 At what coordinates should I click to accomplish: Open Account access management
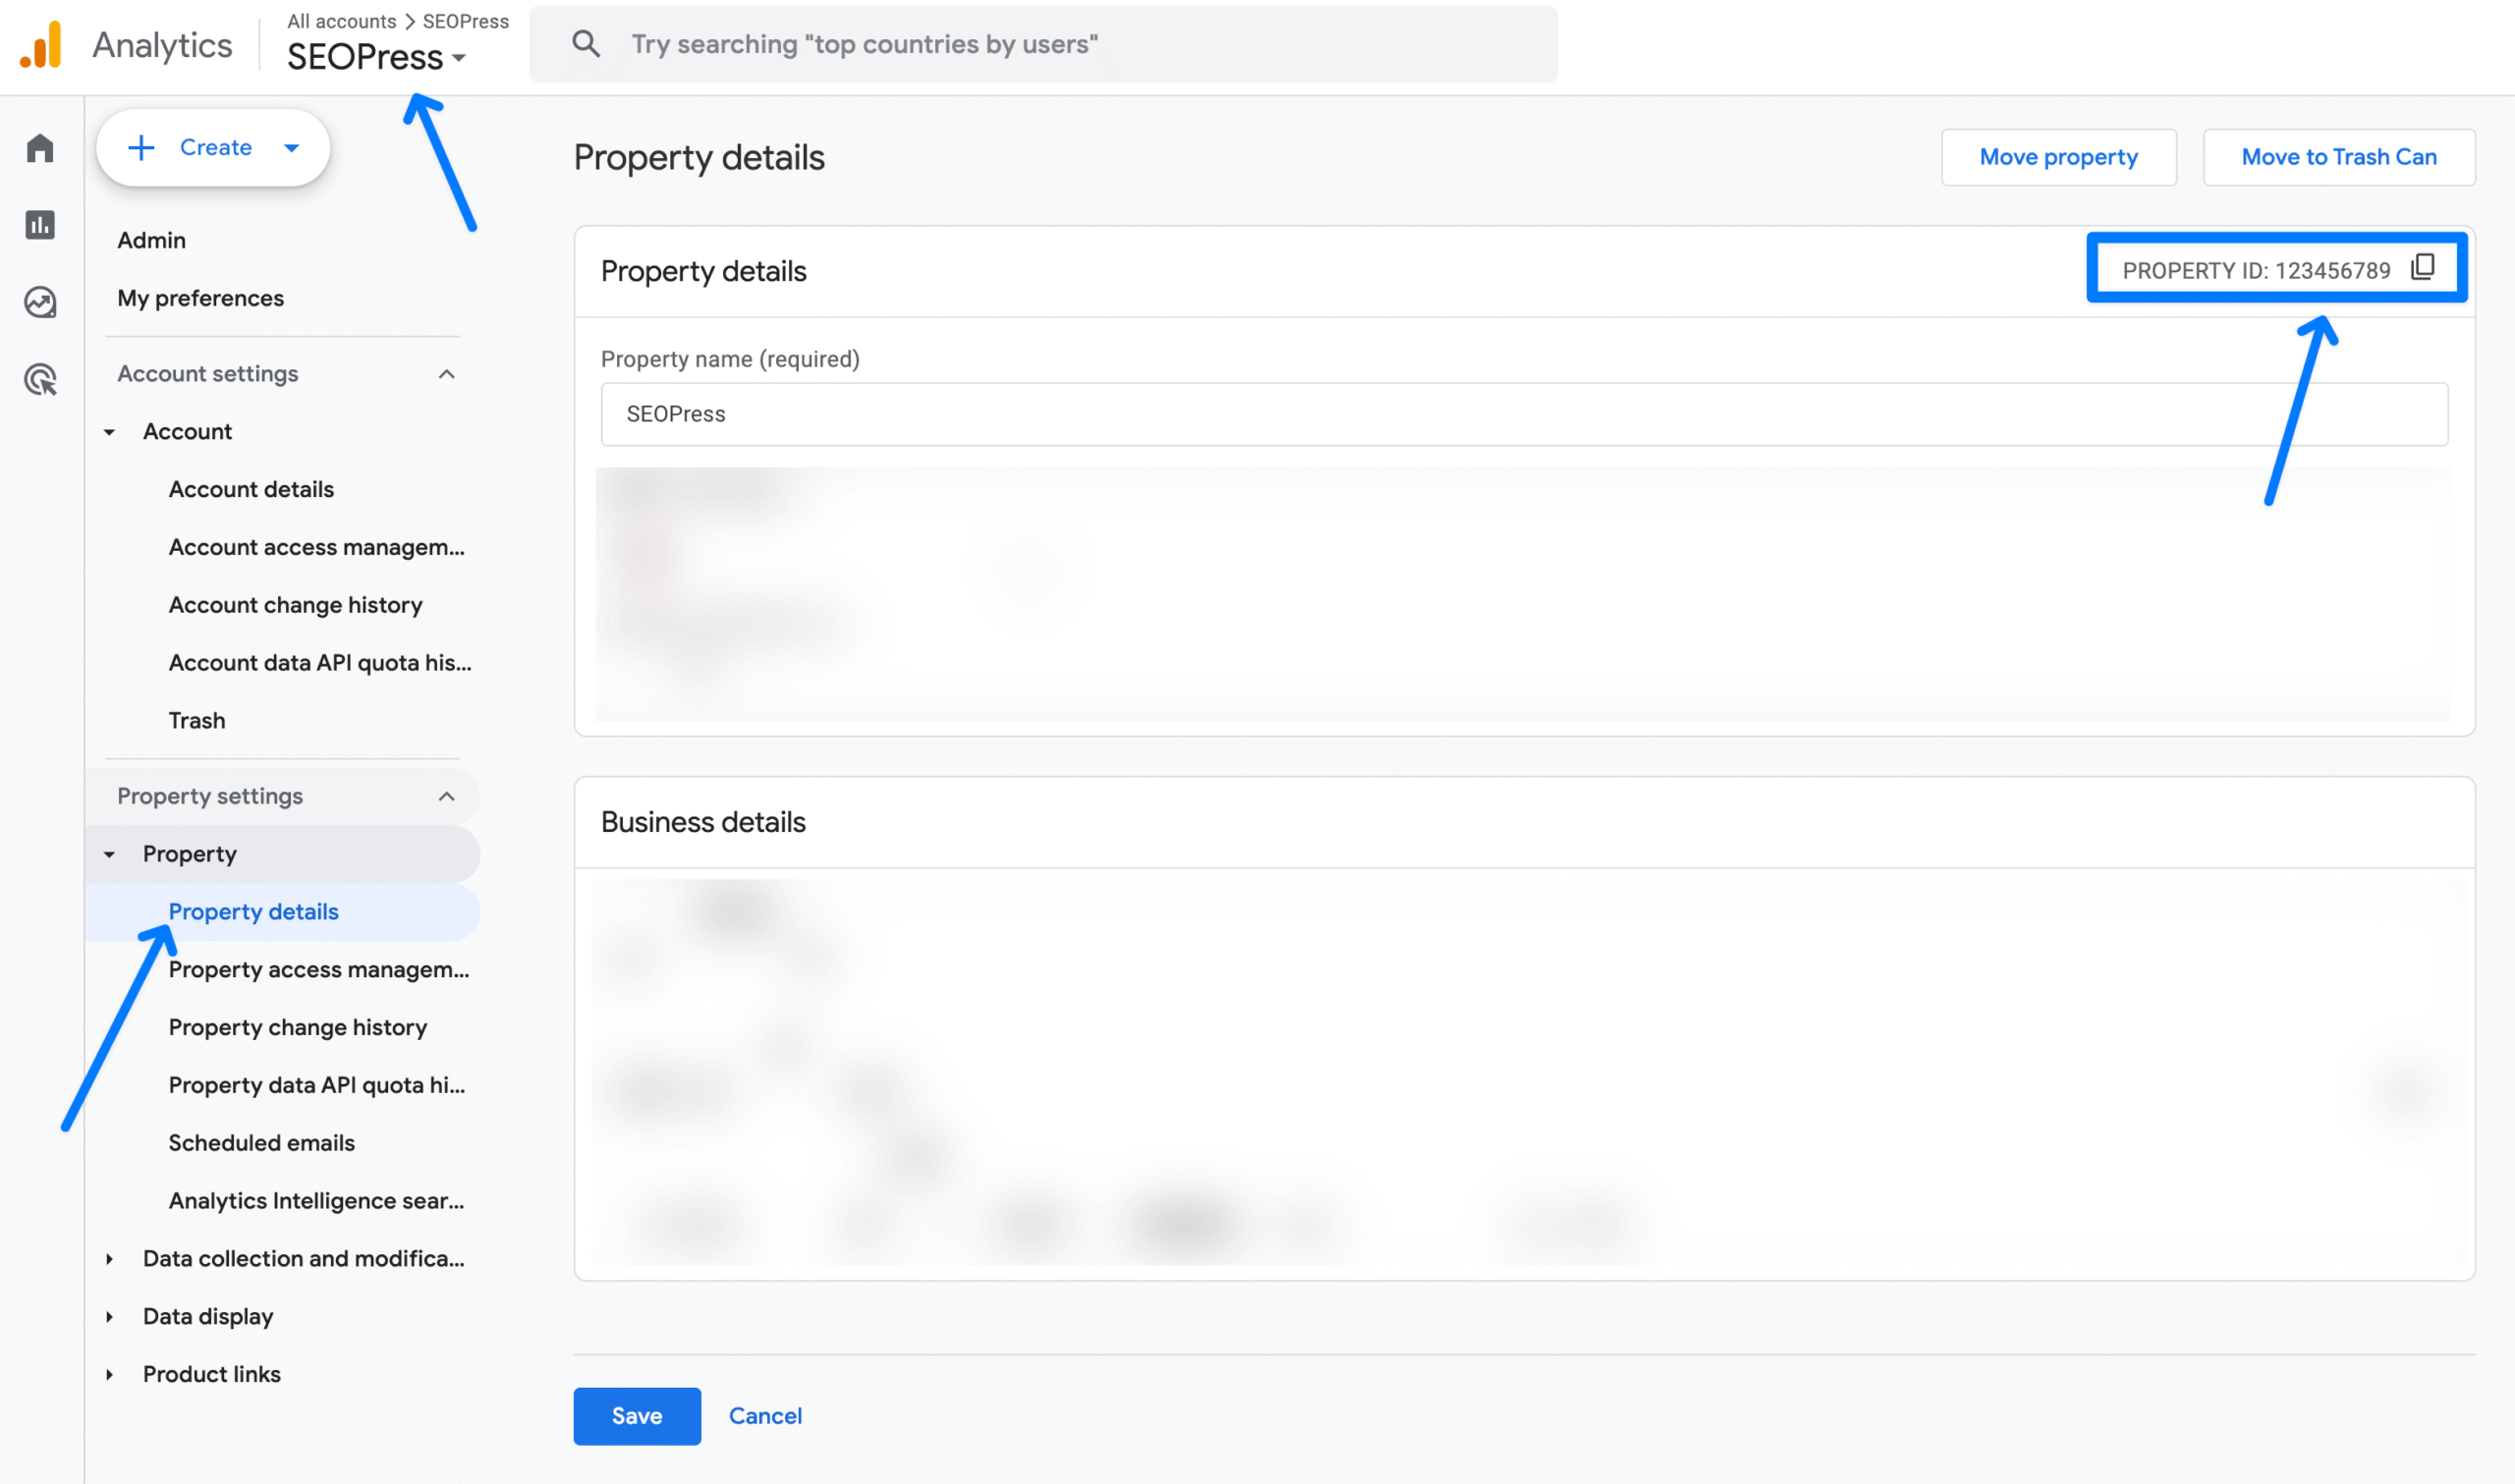317,547
